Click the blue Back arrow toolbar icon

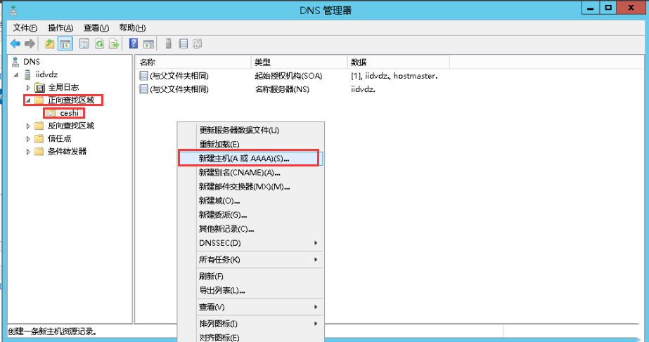15,44
